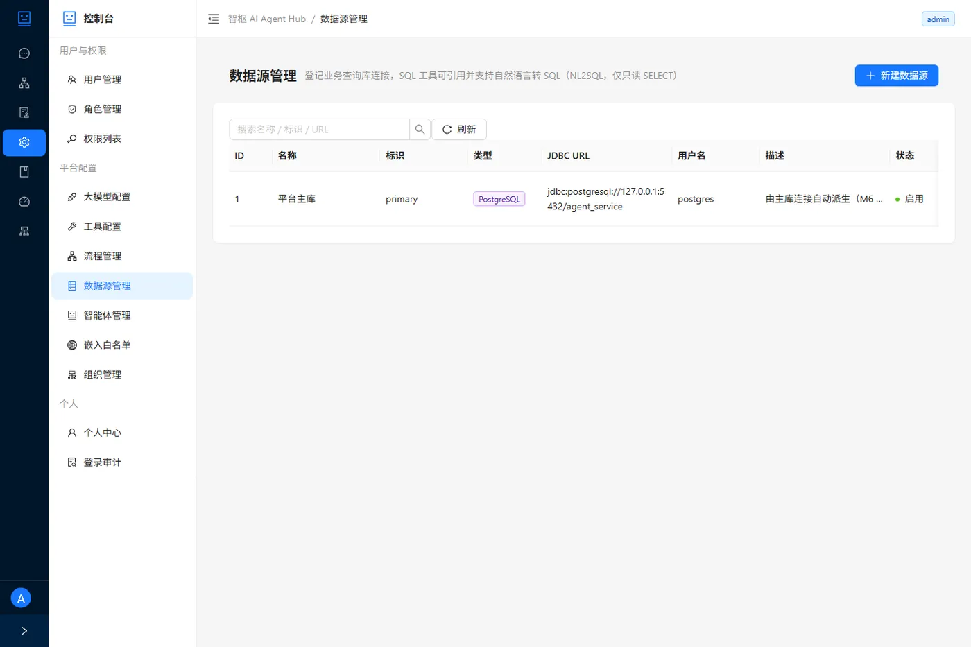Open the gauge dashboard icon in the dark rail
Image resolution: width=971 pixels, height=647 pixels.
[24, 202]
